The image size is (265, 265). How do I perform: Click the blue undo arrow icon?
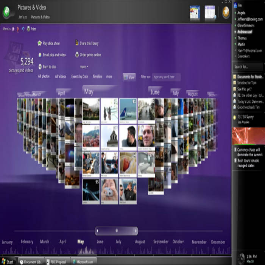click(23, 29)
